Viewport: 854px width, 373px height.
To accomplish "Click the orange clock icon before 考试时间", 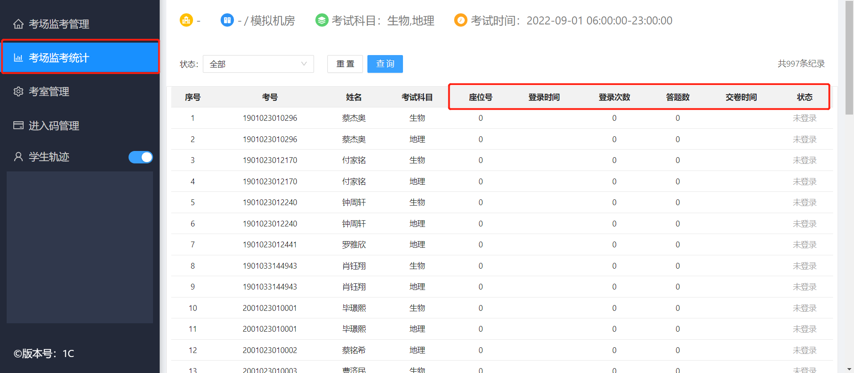I will [460, 20].
